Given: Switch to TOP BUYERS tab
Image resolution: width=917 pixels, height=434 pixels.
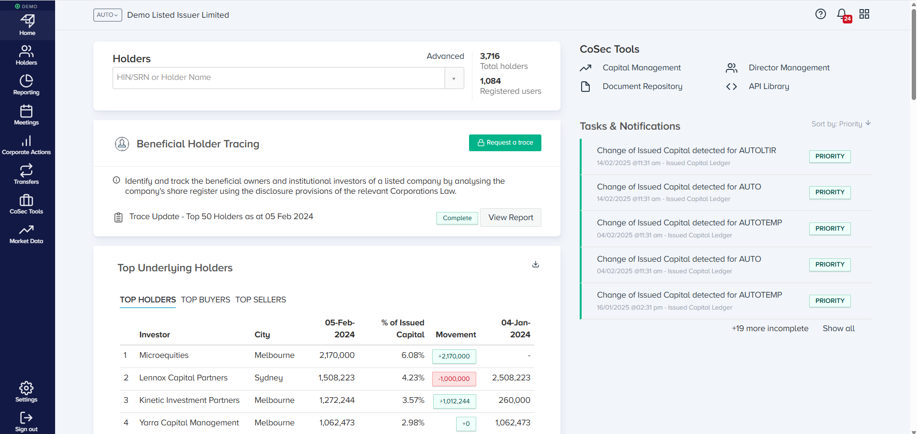Looking at the screenshot, I should click(x=206, y=300).
